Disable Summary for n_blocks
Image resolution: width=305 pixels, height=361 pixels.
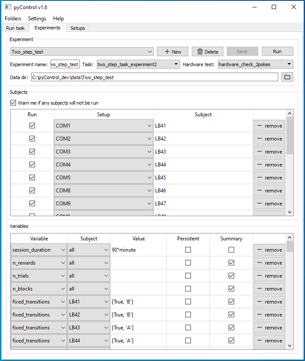pos(232,289)
